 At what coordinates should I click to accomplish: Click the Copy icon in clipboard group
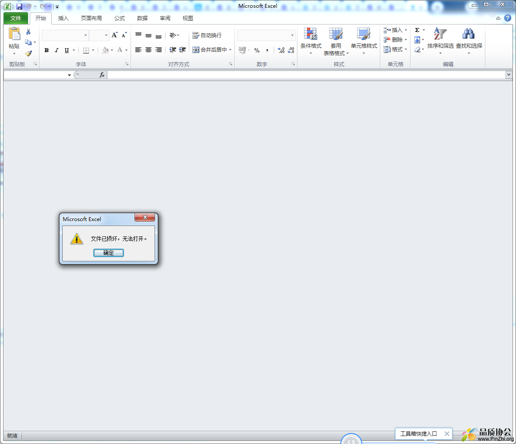pyautogui.click(x=28, y=42)
